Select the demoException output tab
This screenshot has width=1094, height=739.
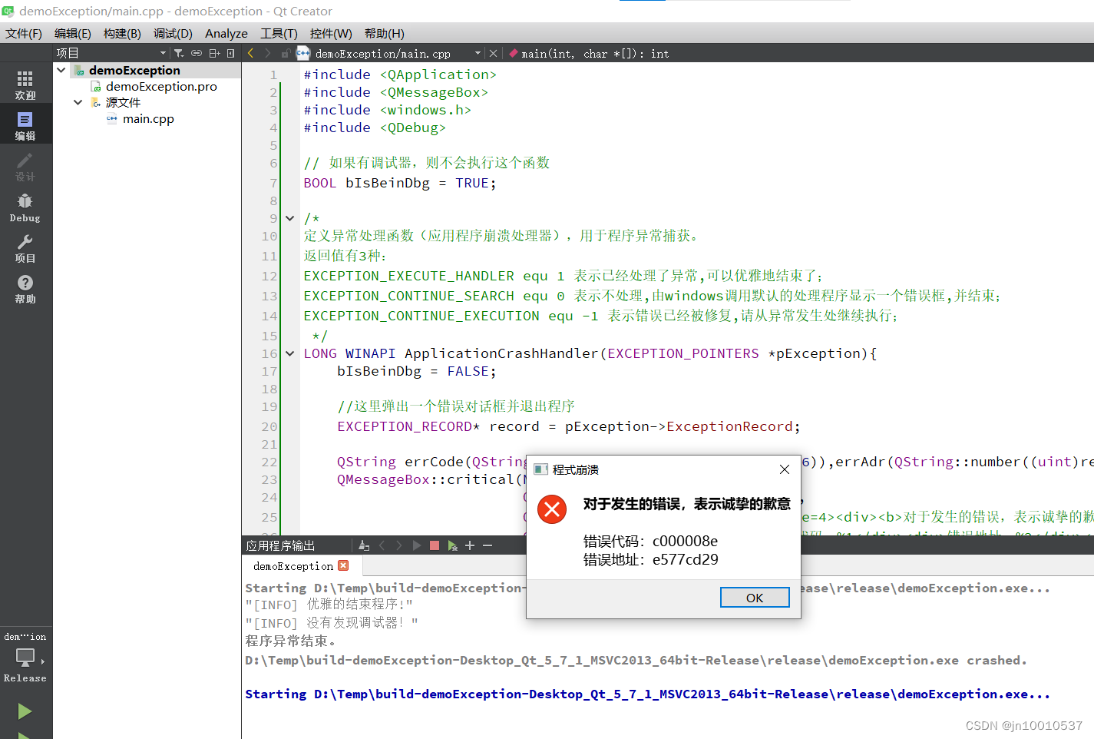[293, 565]
